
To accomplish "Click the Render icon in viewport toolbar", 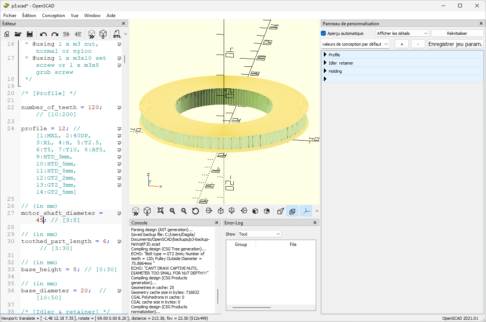I will click(x=147, y=211).
